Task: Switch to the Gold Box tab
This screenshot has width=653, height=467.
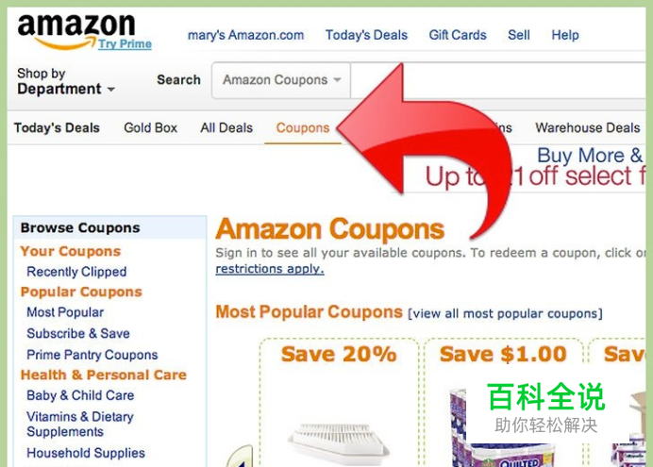Action: point(150,127)
